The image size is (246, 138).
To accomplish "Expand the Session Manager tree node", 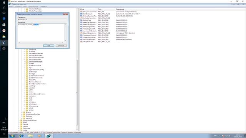I will point(24,62).
